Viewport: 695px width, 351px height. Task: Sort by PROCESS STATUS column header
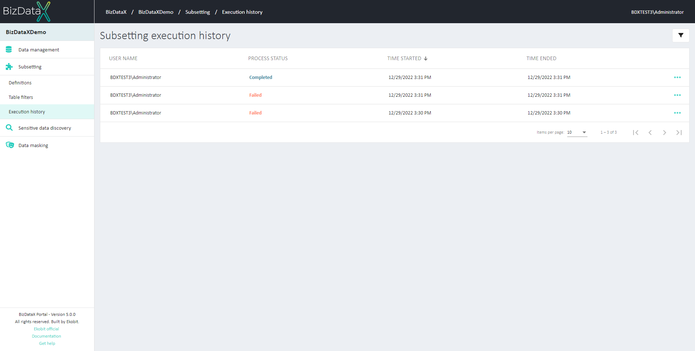click(x=268, y=58)
